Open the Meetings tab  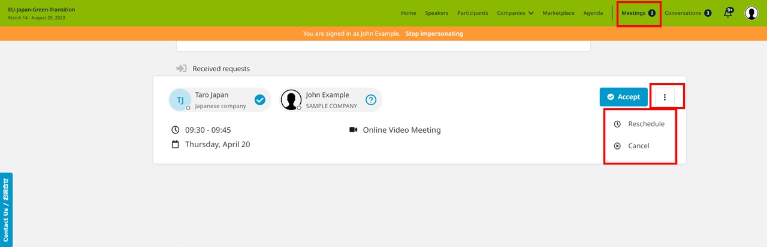coord(639,13)
